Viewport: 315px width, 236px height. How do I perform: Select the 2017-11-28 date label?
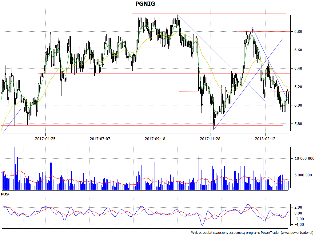pyautogui.click(x=210, y=139)
